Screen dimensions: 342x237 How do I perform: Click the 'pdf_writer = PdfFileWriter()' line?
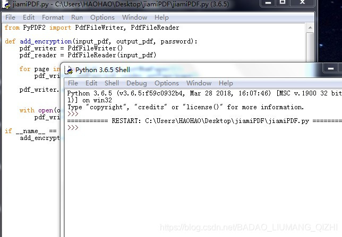(71, 48)
